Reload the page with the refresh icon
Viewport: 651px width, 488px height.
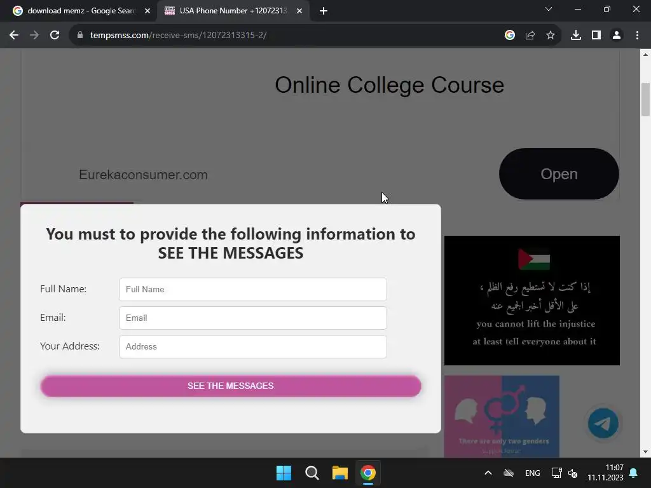(x=55, y=36)
